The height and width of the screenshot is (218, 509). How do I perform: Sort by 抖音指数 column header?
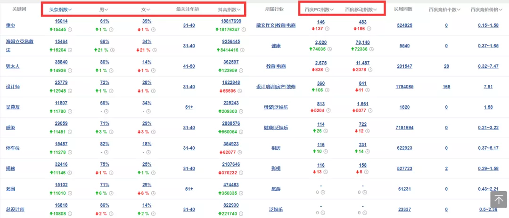click(x=229, y=10)
